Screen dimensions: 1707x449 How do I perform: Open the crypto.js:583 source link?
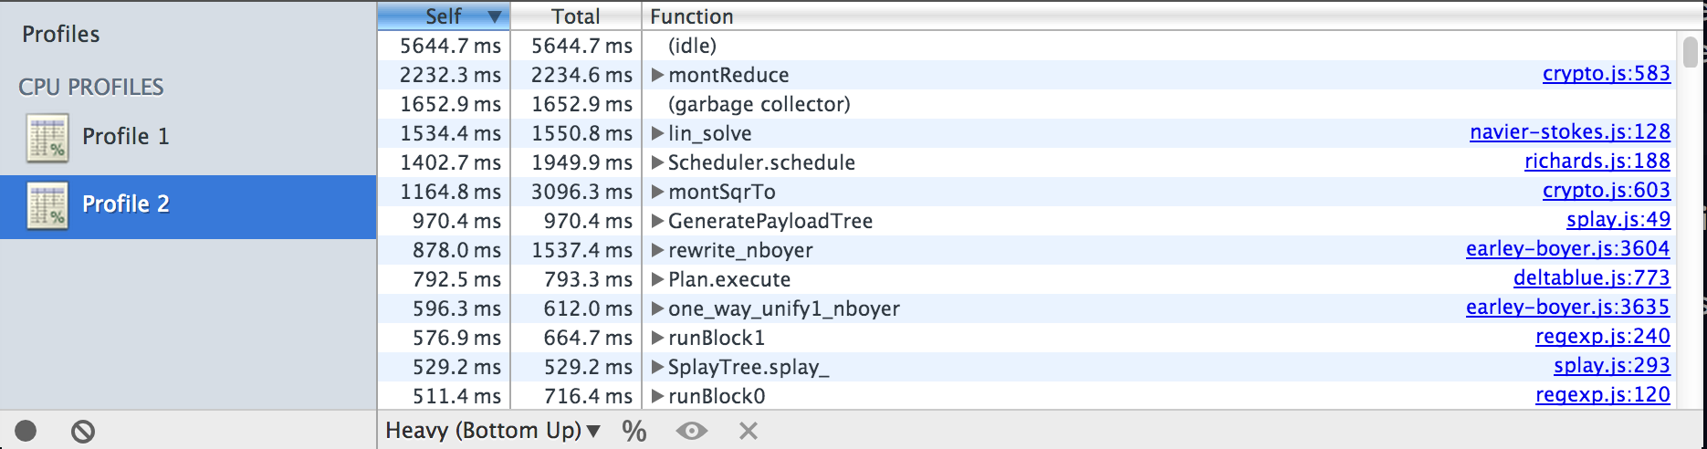(1606, 74)
